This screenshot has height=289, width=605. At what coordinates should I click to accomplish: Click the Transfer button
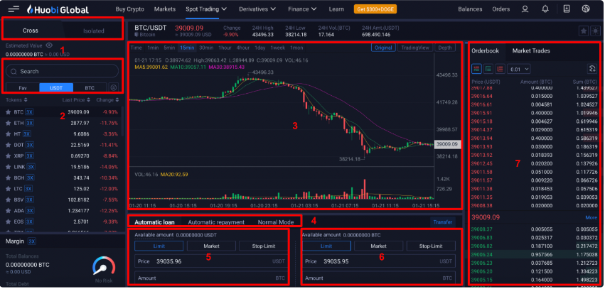[443, 222]
